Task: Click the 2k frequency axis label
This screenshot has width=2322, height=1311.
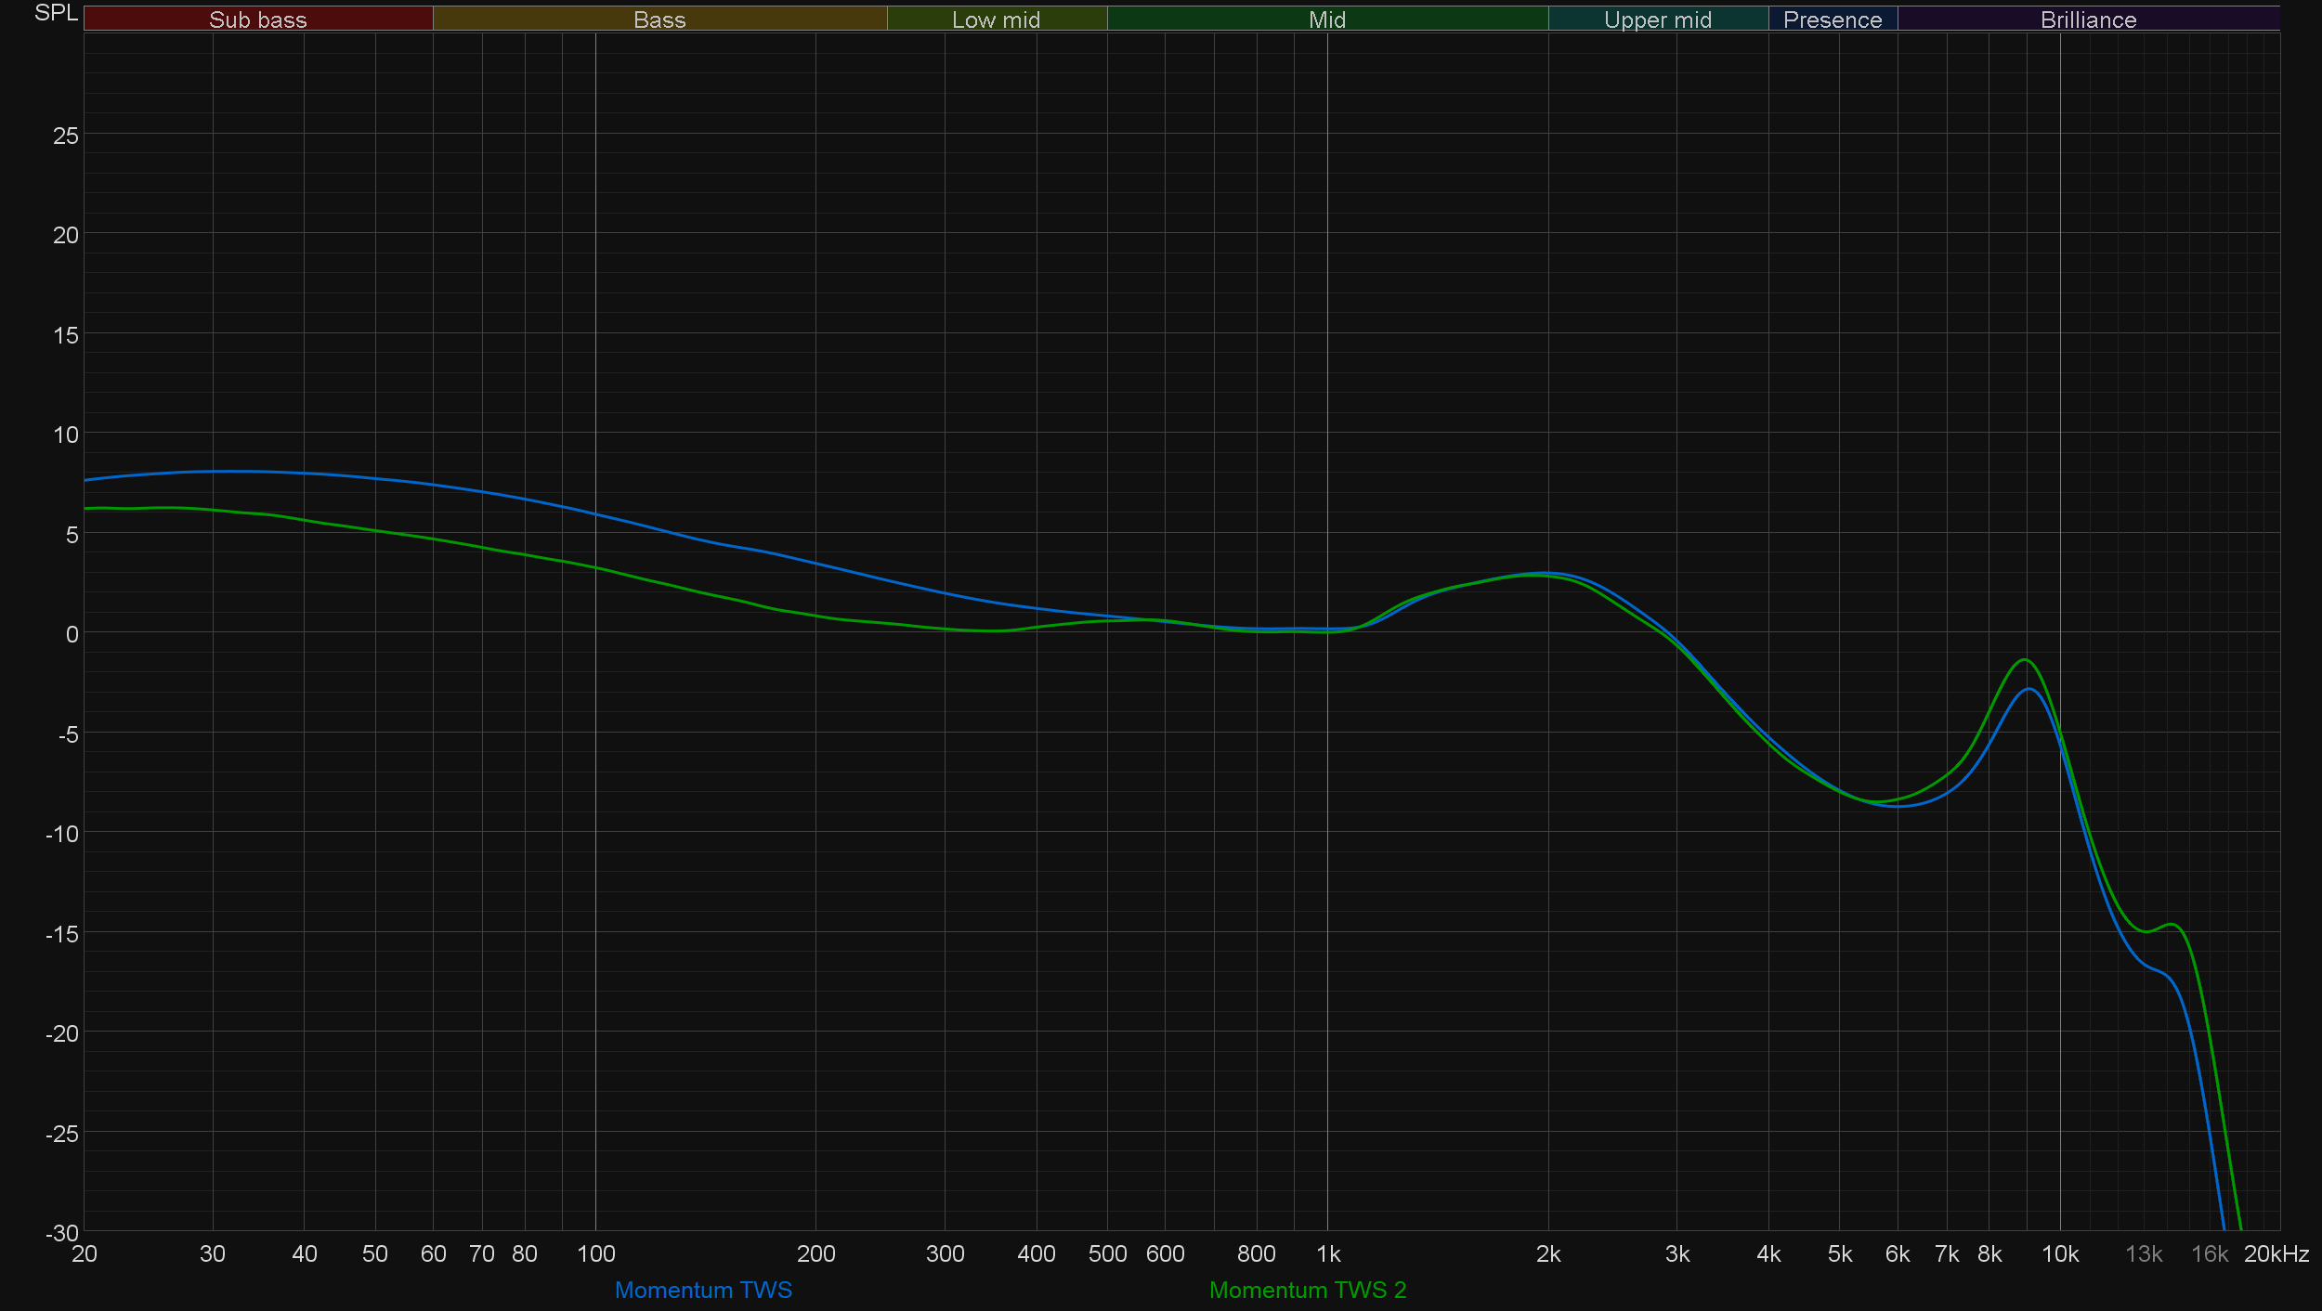Action: pos(1547,1254)
